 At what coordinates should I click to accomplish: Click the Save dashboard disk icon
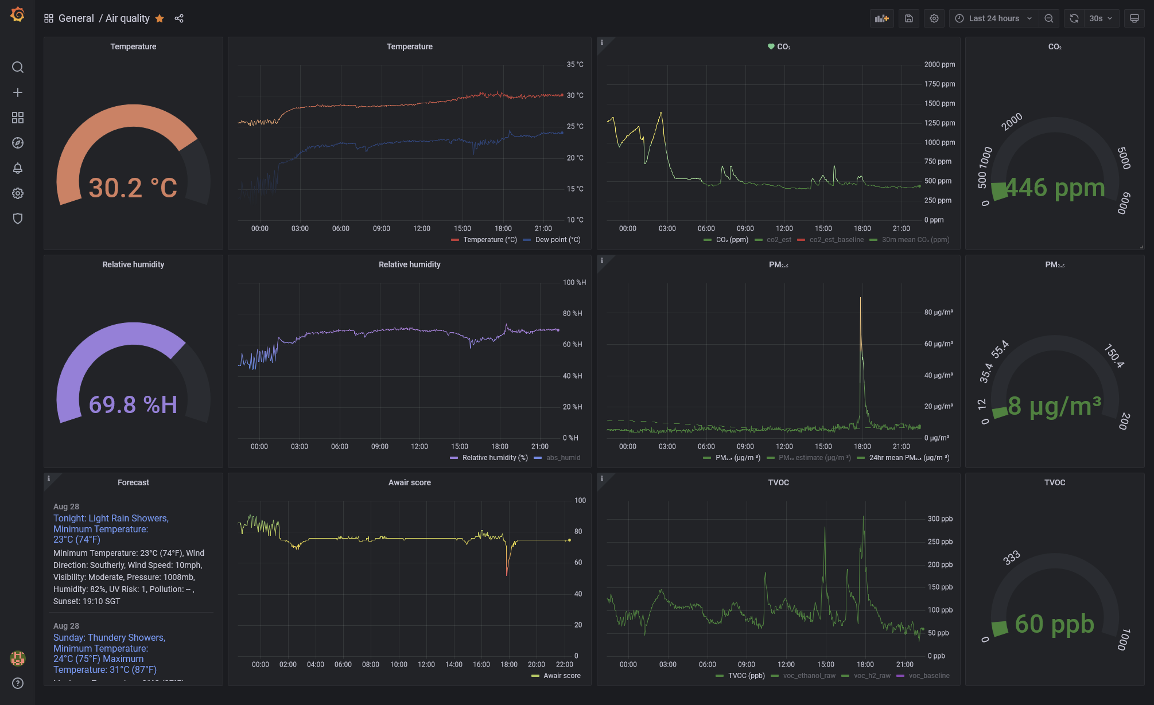[909, 18]
